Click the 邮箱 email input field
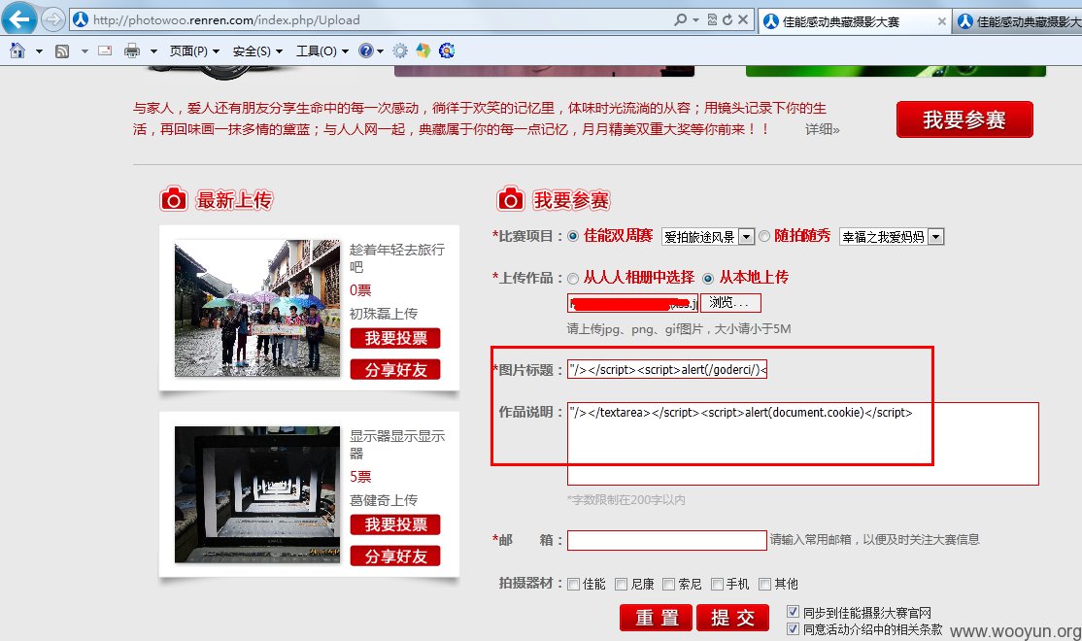1082x641 pixels. (x=666, y=540)
